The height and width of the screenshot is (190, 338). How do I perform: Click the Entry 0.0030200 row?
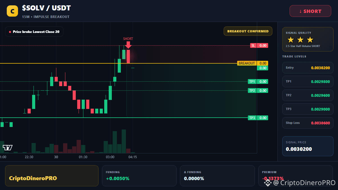pyautogui.click(x=308, y=68)
